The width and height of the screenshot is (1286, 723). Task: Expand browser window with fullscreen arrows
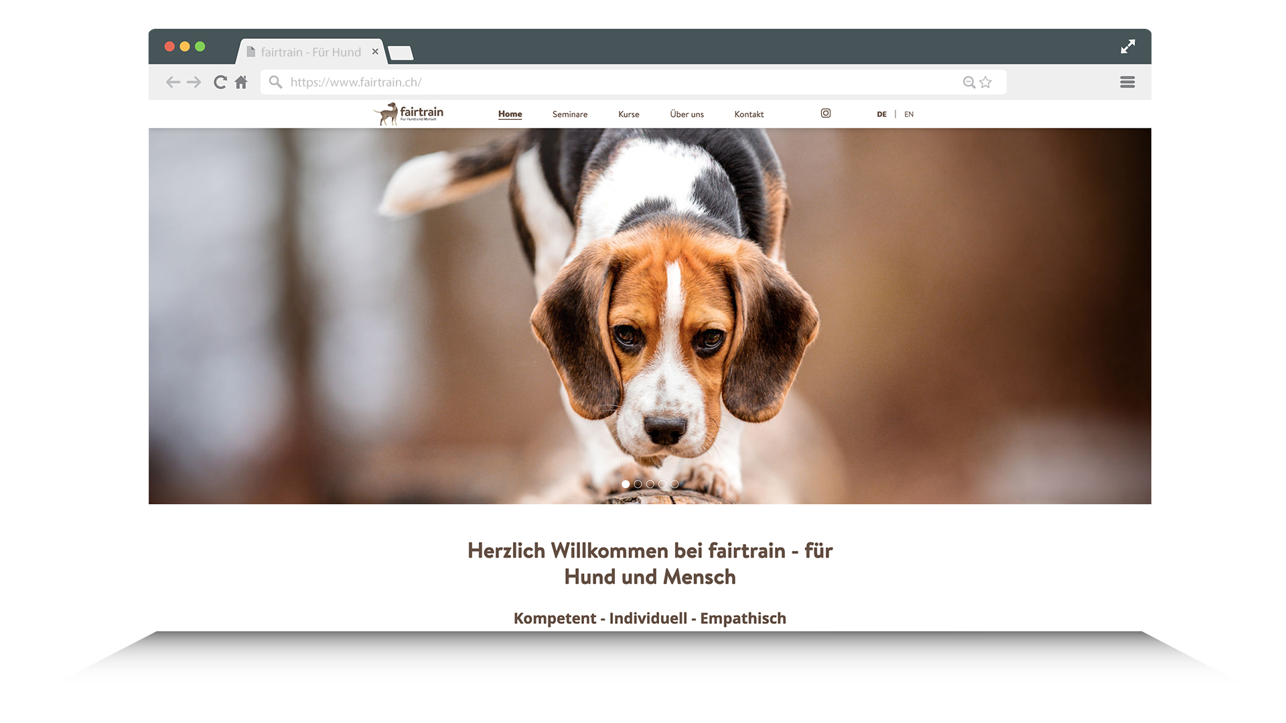pos(1128,47)
